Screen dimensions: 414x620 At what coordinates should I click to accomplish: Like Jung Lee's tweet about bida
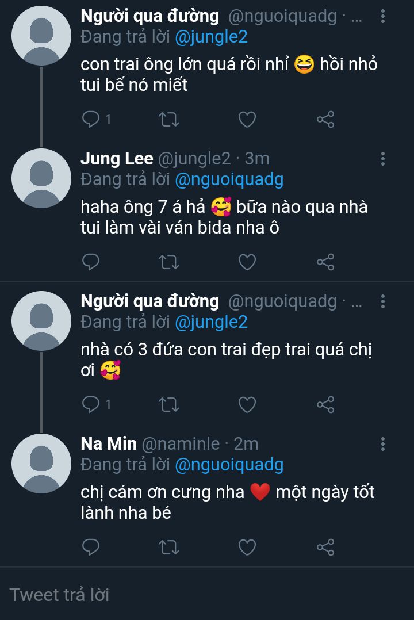(x=247, y=262)
